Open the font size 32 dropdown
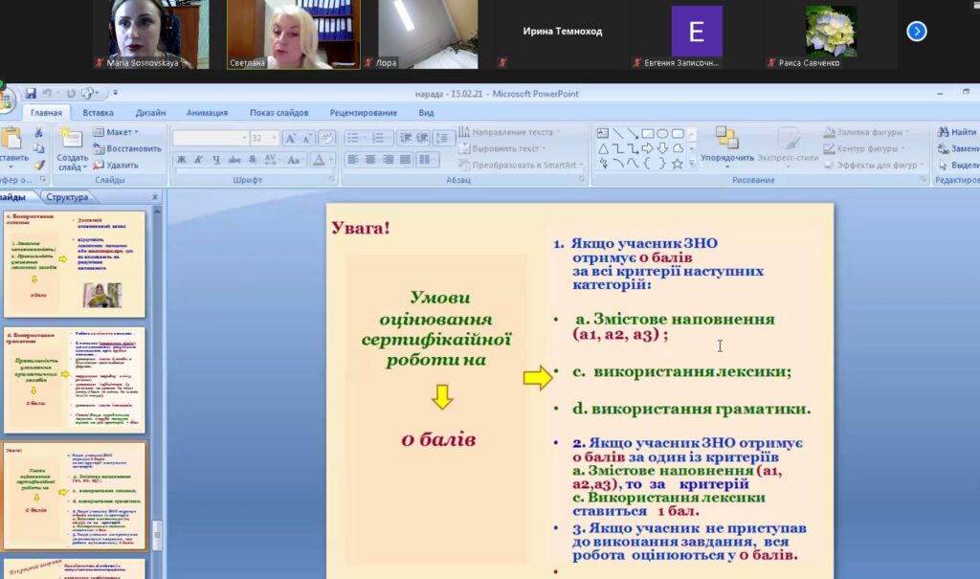Image resolution: width=980 pixels, height=579 pixels. click(274, 138)
